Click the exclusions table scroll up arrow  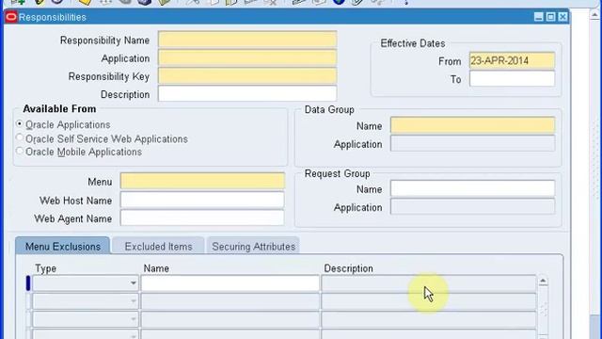click(x=543, y=281)
